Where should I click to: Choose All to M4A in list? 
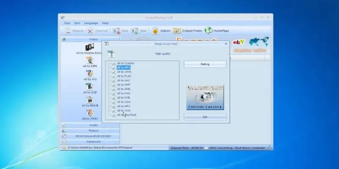coord(123,93)
